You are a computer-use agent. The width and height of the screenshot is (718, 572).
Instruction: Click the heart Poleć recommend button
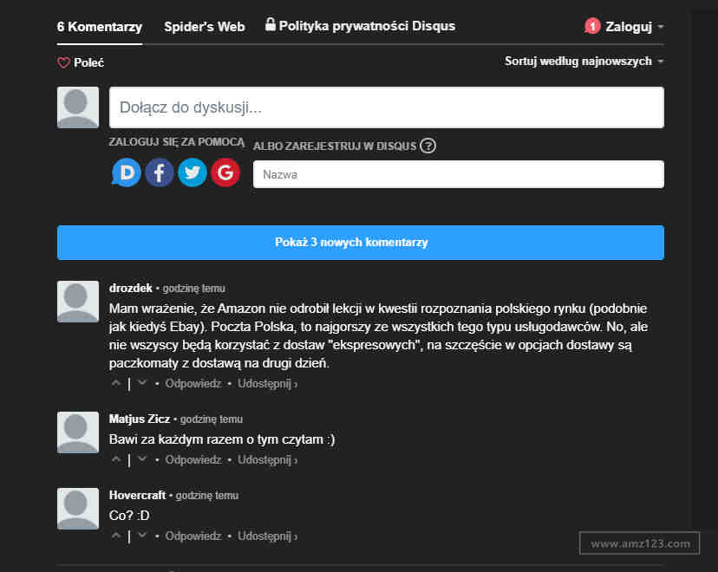click(x=81, y=62)
